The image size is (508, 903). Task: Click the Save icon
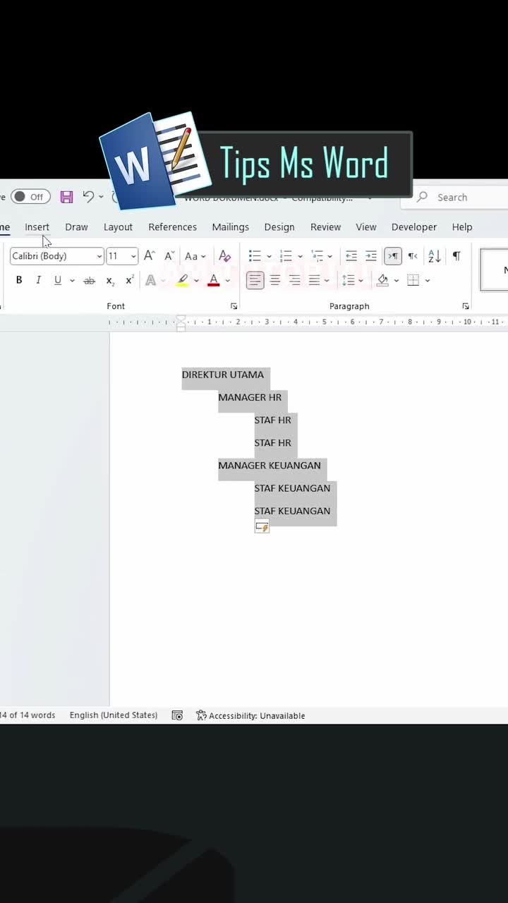tap(66, 197)
